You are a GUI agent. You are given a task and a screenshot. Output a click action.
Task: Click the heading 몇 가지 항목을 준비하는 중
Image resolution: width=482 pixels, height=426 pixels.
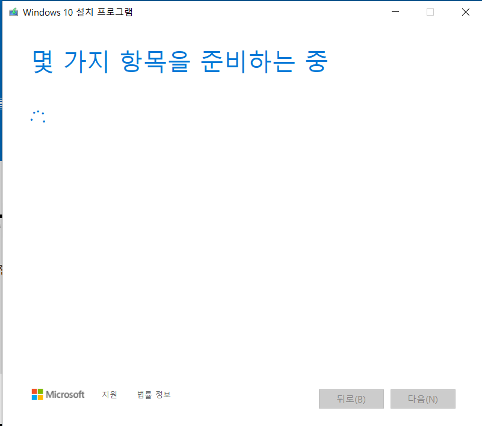(x=180, y=62)
